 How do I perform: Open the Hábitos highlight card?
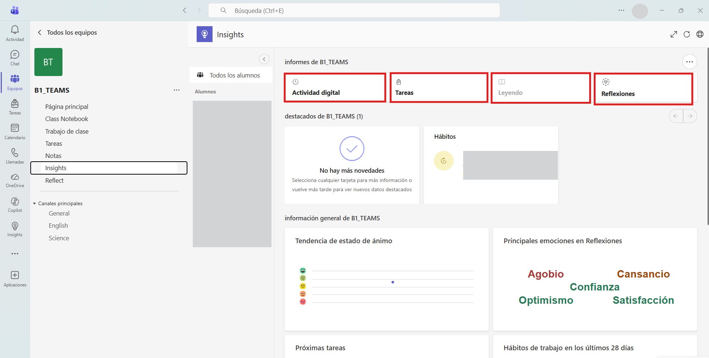coord(491,165)
